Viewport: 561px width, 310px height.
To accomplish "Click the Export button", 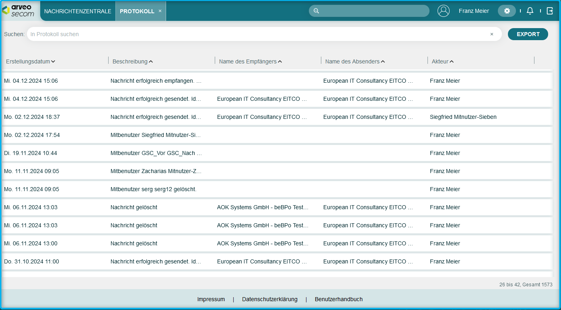I will tap(528, 34).
